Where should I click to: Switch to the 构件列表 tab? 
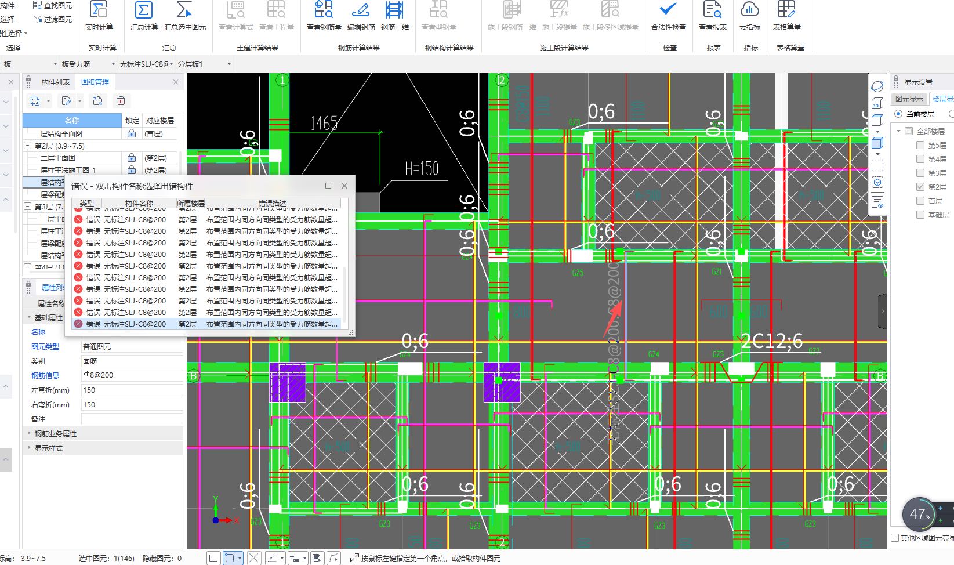point(55,82)
